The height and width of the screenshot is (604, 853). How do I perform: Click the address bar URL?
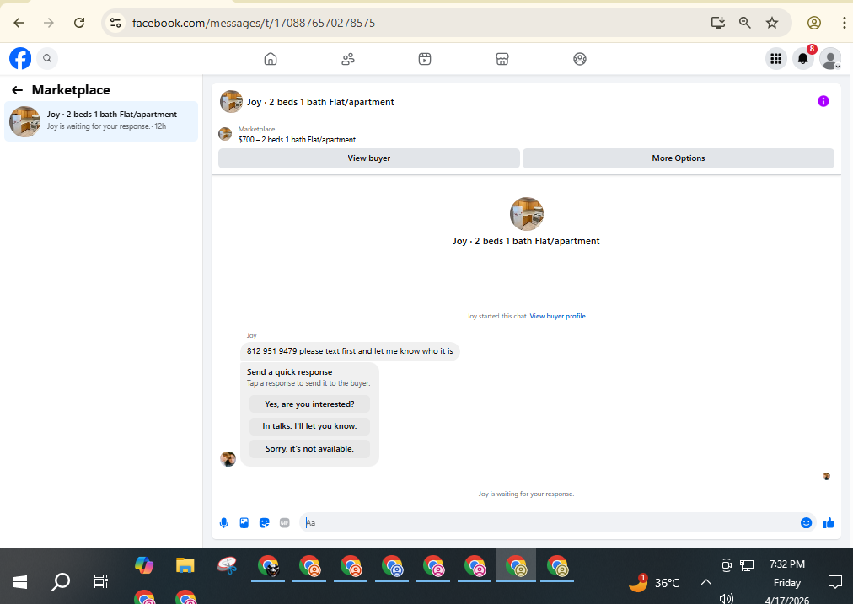coord(254,23)
